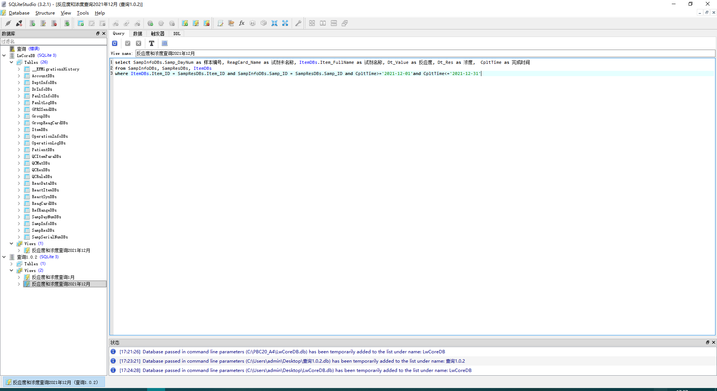Close the 数据库 panel
This screenshot has height=391, width=717.
pyautogui.click(x=104, y=34)
